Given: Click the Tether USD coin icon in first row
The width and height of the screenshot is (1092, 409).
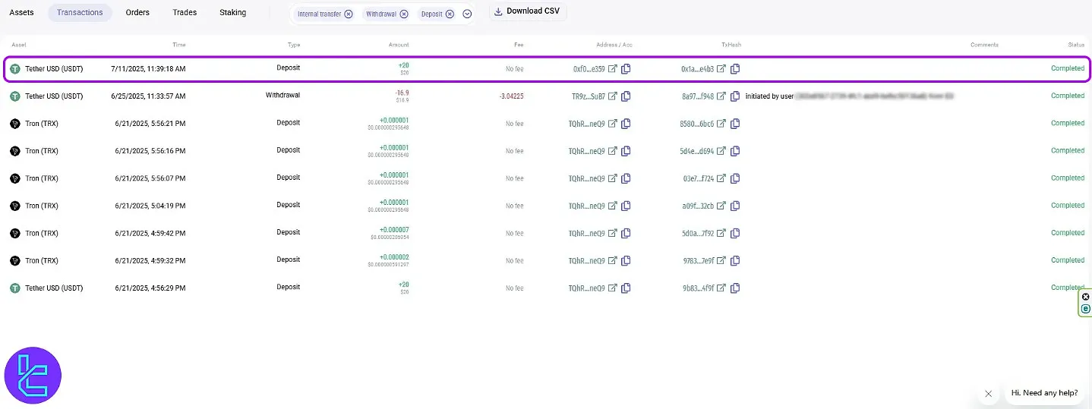Looking at the screenshot, I should [x=15, y=69].
